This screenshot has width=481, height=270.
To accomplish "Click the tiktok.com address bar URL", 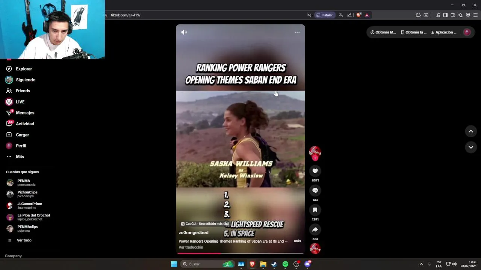I will [126, 15].
